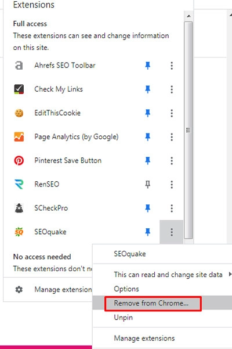This screenshot has width=232, height=349.
Task: Unpin Ahrefs SEO Toolbar via pin icon
Action: (147, 66)
